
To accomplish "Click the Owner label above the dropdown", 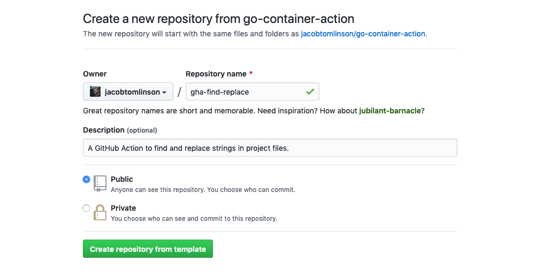I will 95,74.
